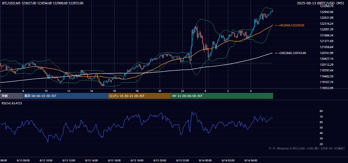
Task: Click the 8/13 14:00 bottom time label
Action: pos(91,161)
